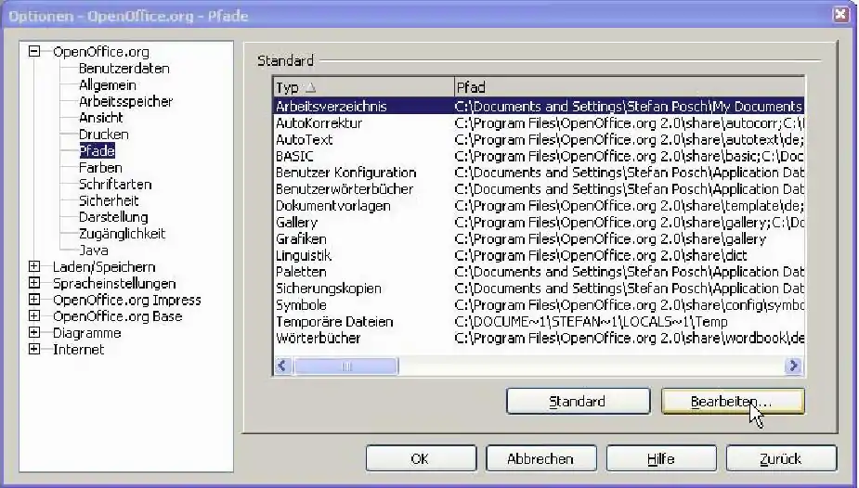Select Allgemein in the options tree
This screenshot has height=488, width=859.
click(x=108, y=84)
